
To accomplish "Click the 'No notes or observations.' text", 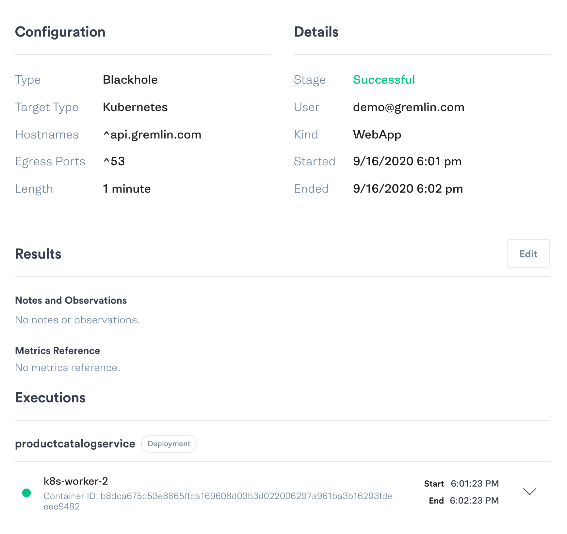I will point(77,320).
